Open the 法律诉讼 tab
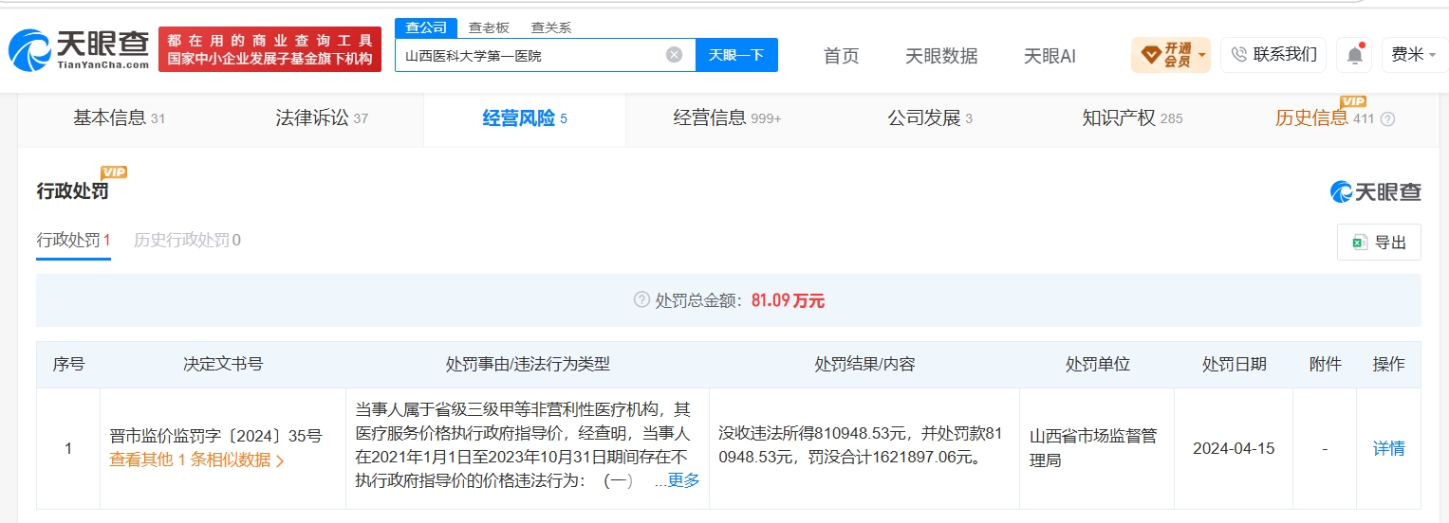The width and height of the screenshot is (1449, 523). (x=322, y=118)
